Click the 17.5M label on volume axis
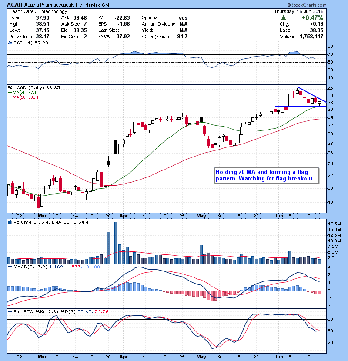 pos(335,224)
